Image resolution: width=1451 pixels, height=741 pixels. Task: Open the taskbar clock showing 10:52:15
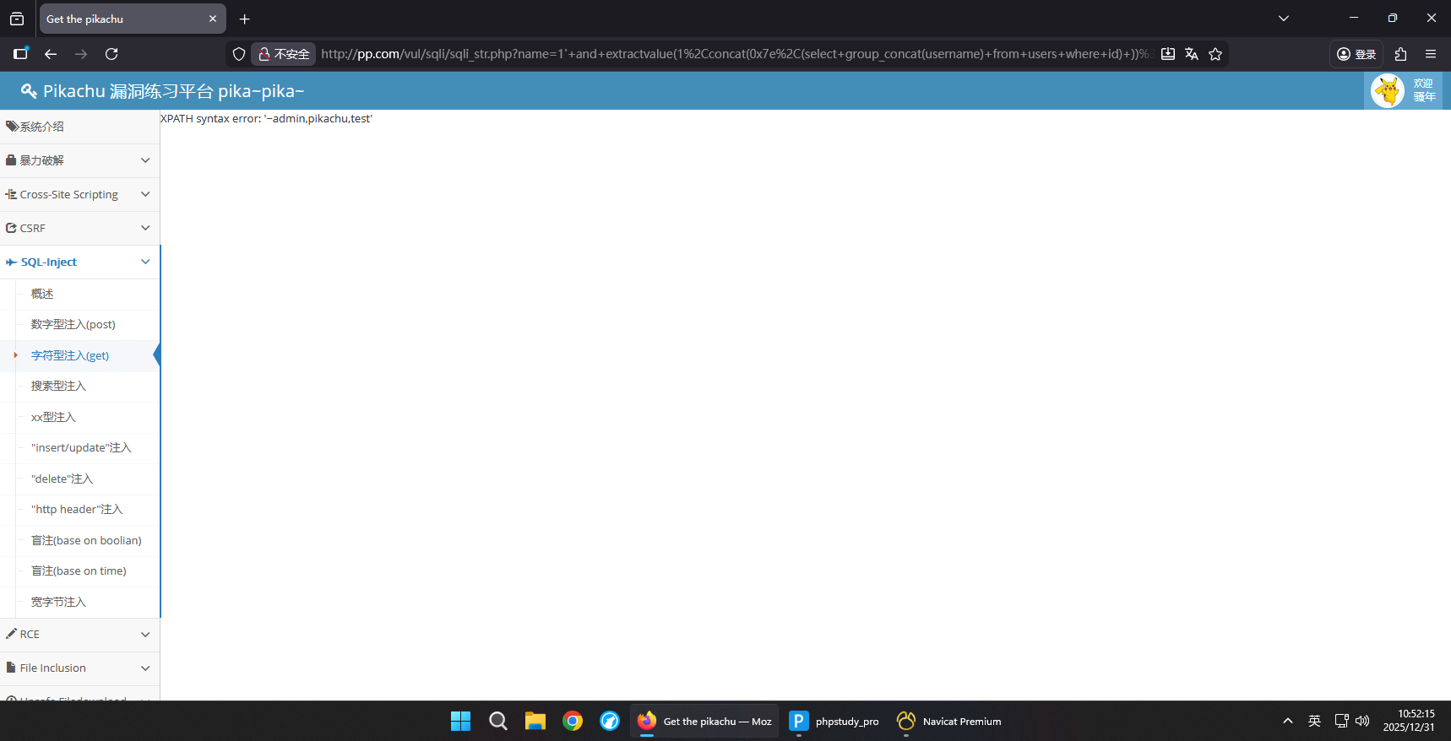click(1409, 721)
